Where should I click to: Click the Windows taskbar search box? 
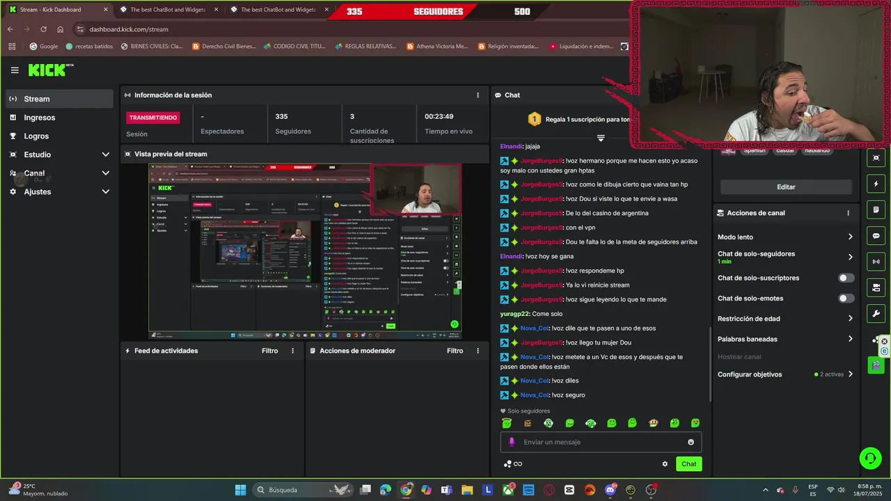pos(301,490)
